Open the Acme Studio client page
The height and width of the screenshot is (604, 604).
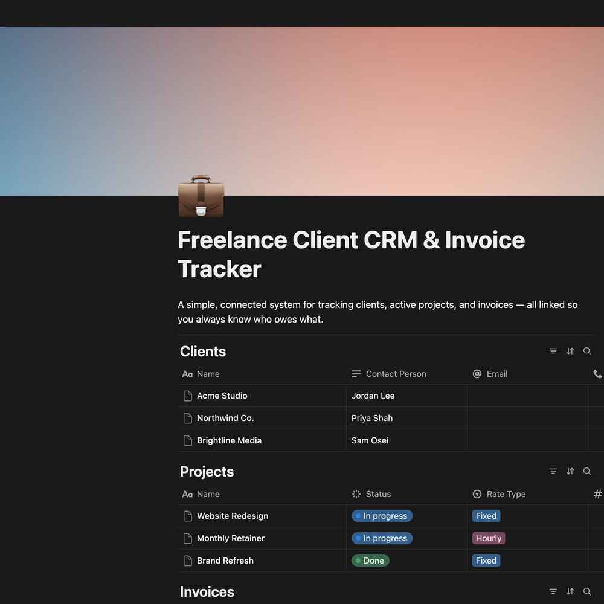(x=222, y=396)
